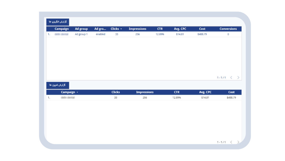Open the Clicks sort arrow in ad group table
The height and width of the screenshot is (161, 285).
click(x=121, y=29)
